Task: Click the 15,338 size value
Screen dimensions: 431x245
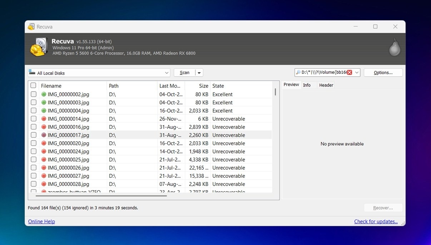Action: (199, 176)
